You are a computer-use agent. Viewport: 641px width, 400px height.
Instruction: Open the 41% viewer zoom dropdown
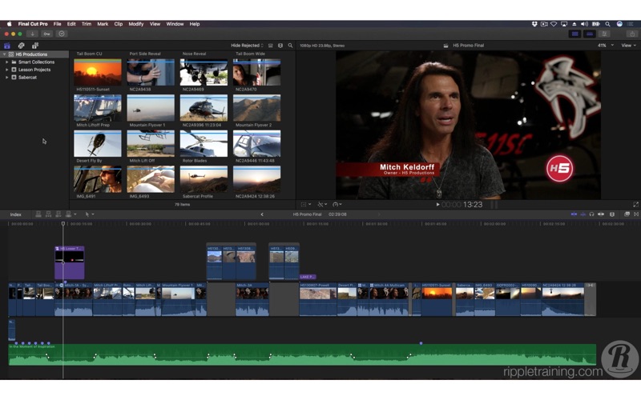tap(606, 46)
